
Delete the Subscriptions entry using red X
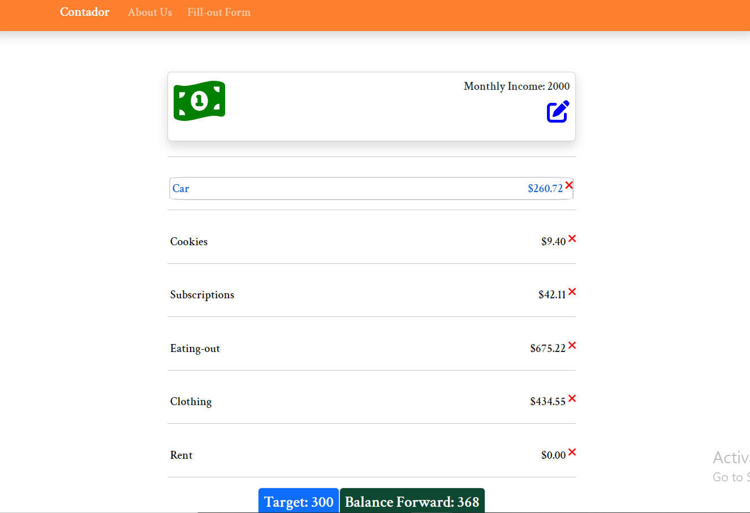572,292
